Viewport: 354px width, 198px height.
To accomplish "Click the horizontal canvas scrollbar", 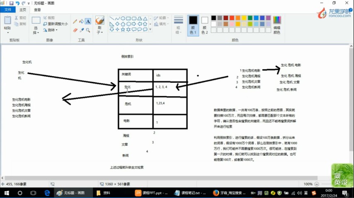I will coord(161,178).
